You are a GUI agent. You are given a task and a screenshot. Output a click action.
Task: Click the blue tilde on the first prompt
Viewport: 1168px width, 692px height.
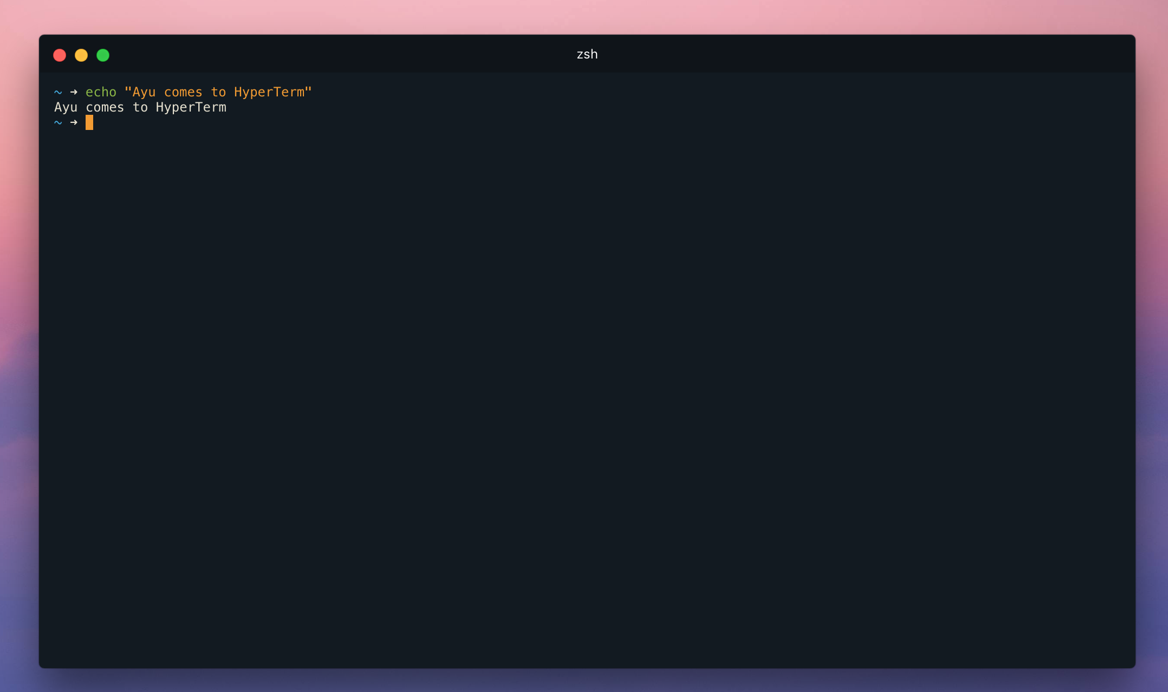point(58,92)
